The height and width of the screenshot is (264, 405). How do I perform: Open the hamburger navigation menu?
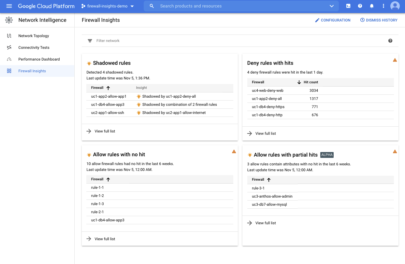9,6
